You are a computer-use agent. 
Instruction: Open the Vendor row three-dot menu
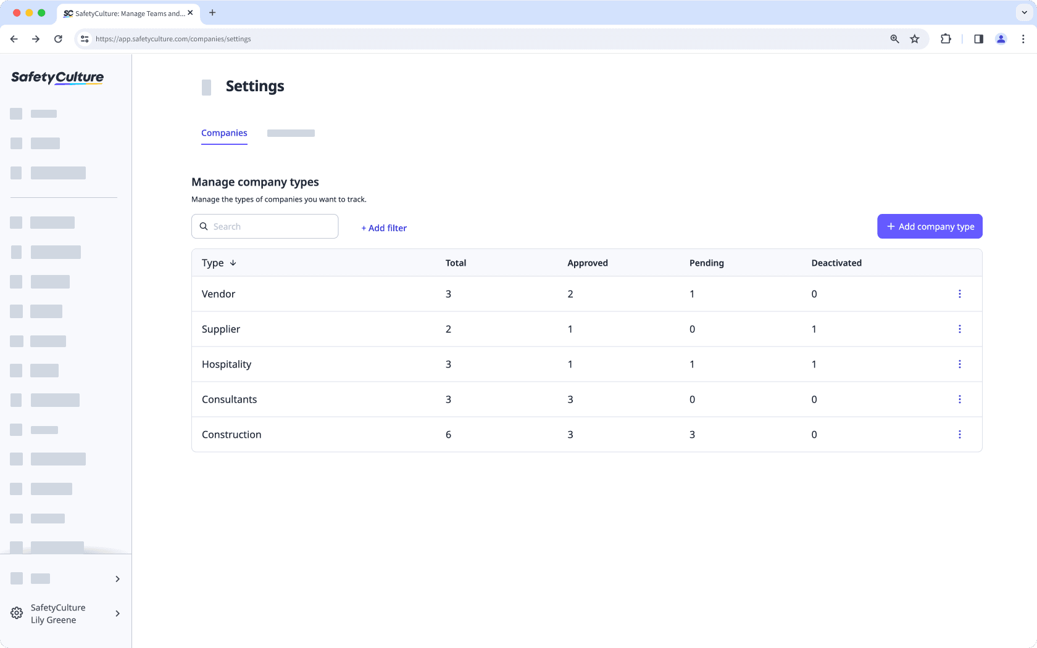point(959,294)
